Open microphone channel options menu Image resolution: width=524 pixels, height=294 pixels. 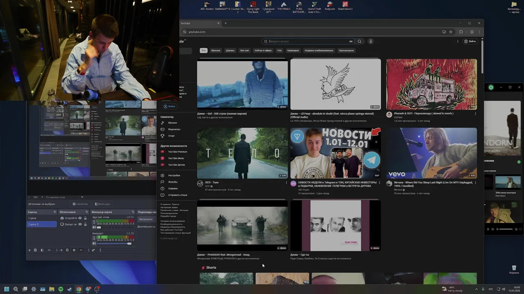(x=94, y=238)
